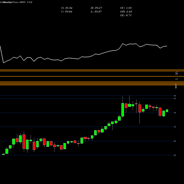Click the OH: 2.43 value
The height and width of the screenshot is (184, 184).
pyautogui.click(x=126, y=12)
